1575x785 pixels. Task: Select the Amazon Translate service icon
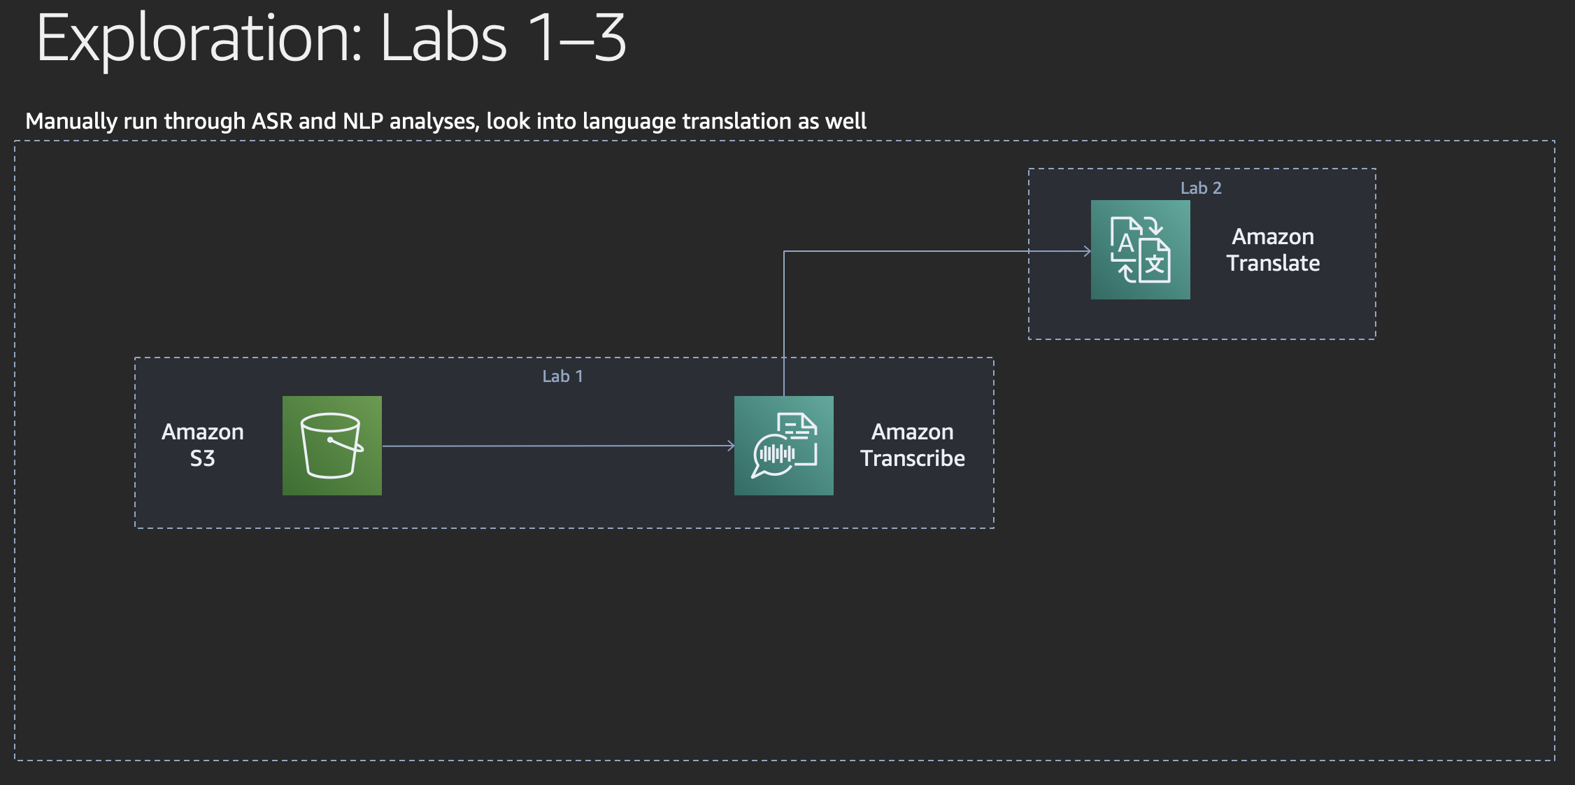pos(1140,250)
